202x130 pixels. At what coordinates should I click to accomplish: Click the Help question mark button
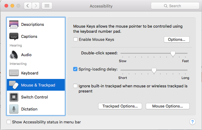point(193,122)
